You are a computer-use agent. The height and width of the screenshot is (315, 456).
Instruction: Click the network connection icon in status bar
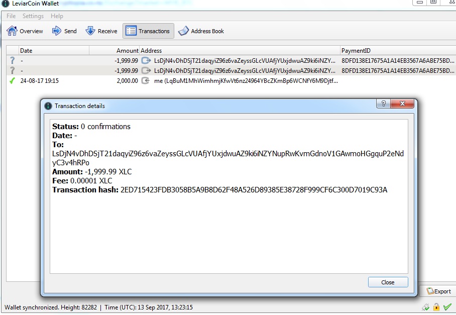(x=425, y=307)
